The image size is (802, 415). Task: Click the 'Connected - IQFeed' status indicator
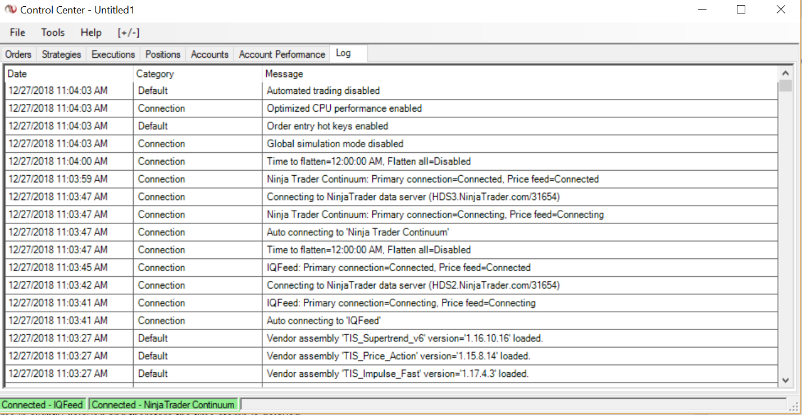[43, 404]
